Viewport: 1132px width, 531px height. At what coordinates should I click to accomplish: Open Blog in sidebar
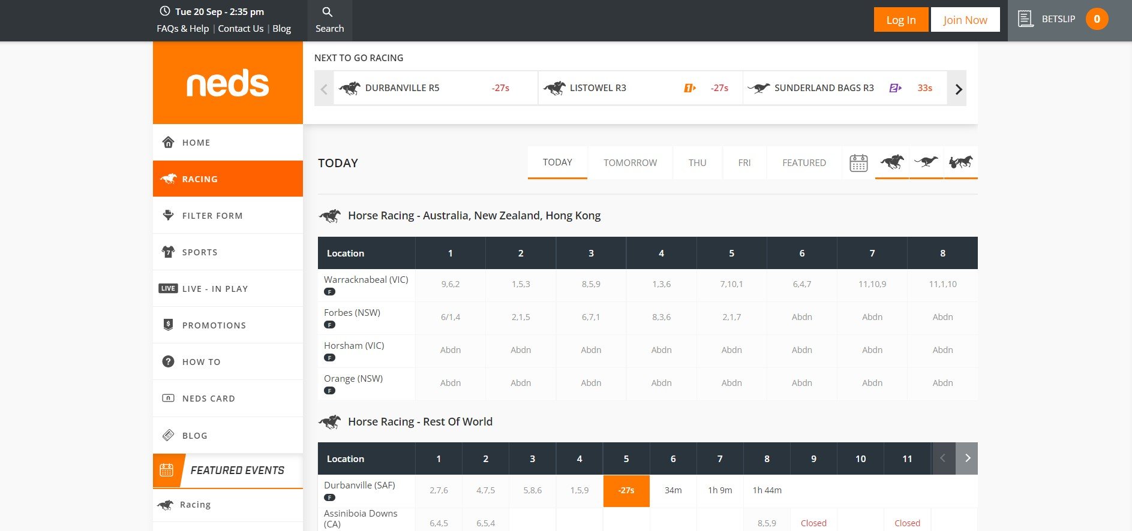228,436
